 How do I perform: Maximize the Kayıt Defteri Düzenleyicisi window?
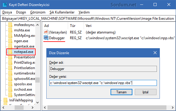[155, 4]
